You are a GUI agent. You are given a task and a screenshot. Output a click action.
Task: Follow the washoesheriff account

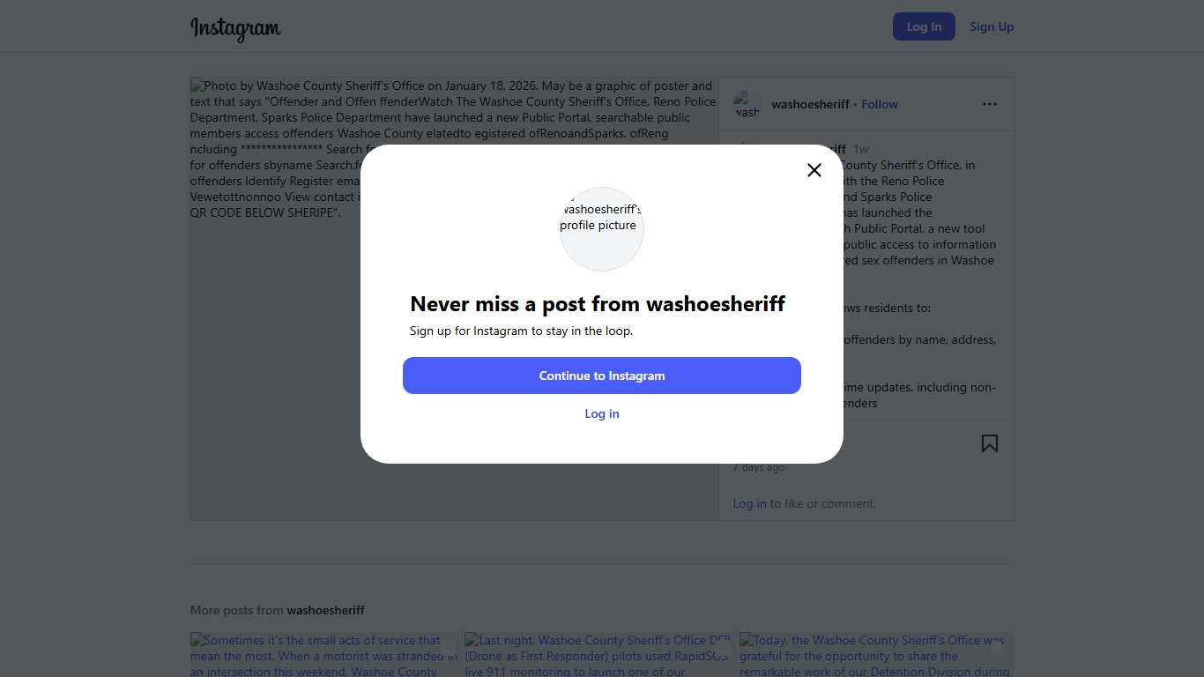880,104
